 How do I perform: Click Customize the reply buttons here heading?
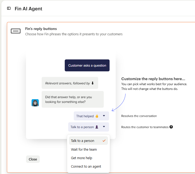coord(153,79)
